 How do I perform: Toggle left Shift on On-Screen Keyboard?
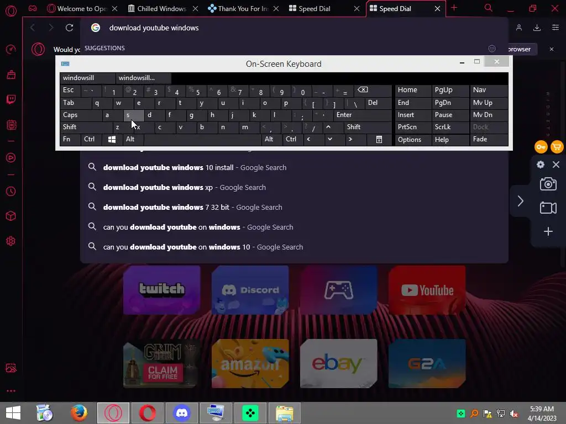pyautogui.click(x=86, y=127)
